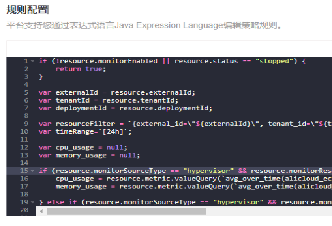Click the line 'return true;' in the editor
The height and width of the screenshot is (226, 332).
pyautogui.click(x=81, y=69)
